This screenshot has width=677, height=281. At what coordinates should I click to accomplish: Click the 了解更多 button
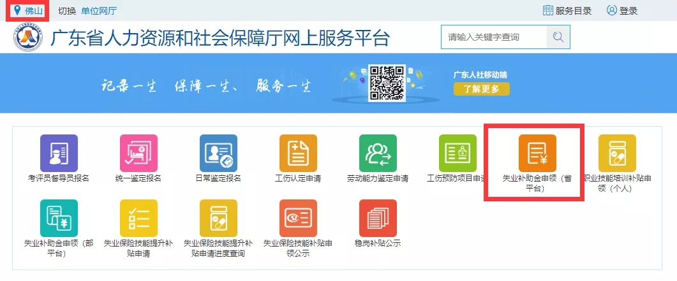481,89
